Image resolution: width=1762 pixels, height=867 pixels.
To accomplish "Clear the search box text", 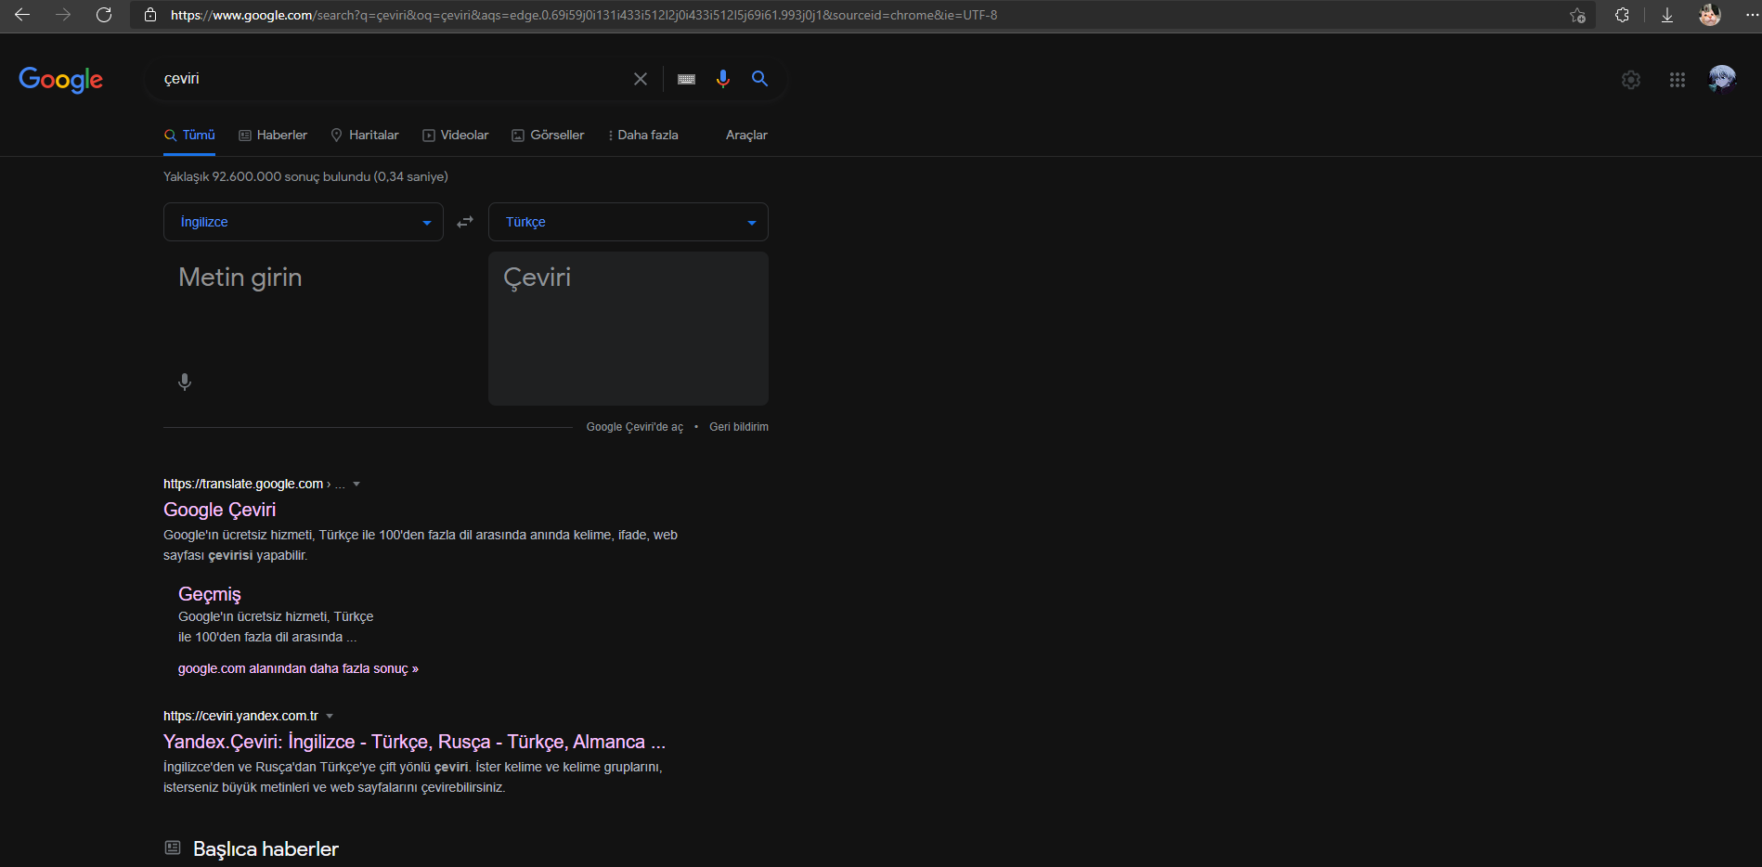I will pos(641,79).
